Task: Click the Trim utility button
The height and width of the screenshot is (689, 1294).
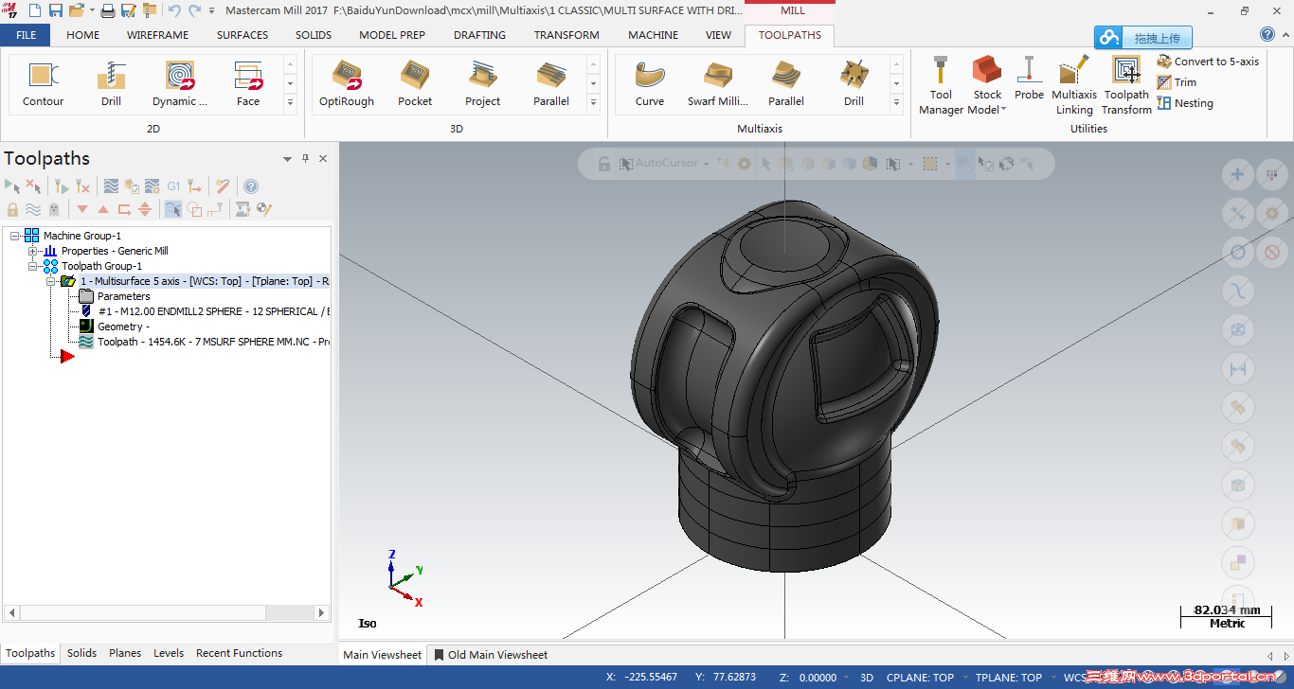Action: click(x=1177, y=82)
